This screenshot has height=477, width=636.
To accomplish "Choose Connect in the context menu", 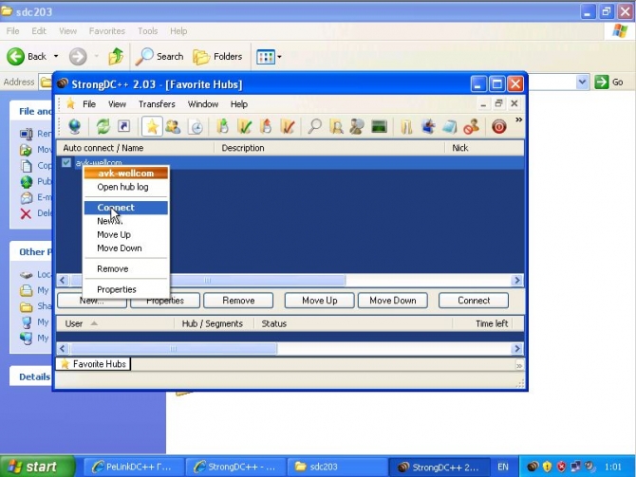I will 125,208.
